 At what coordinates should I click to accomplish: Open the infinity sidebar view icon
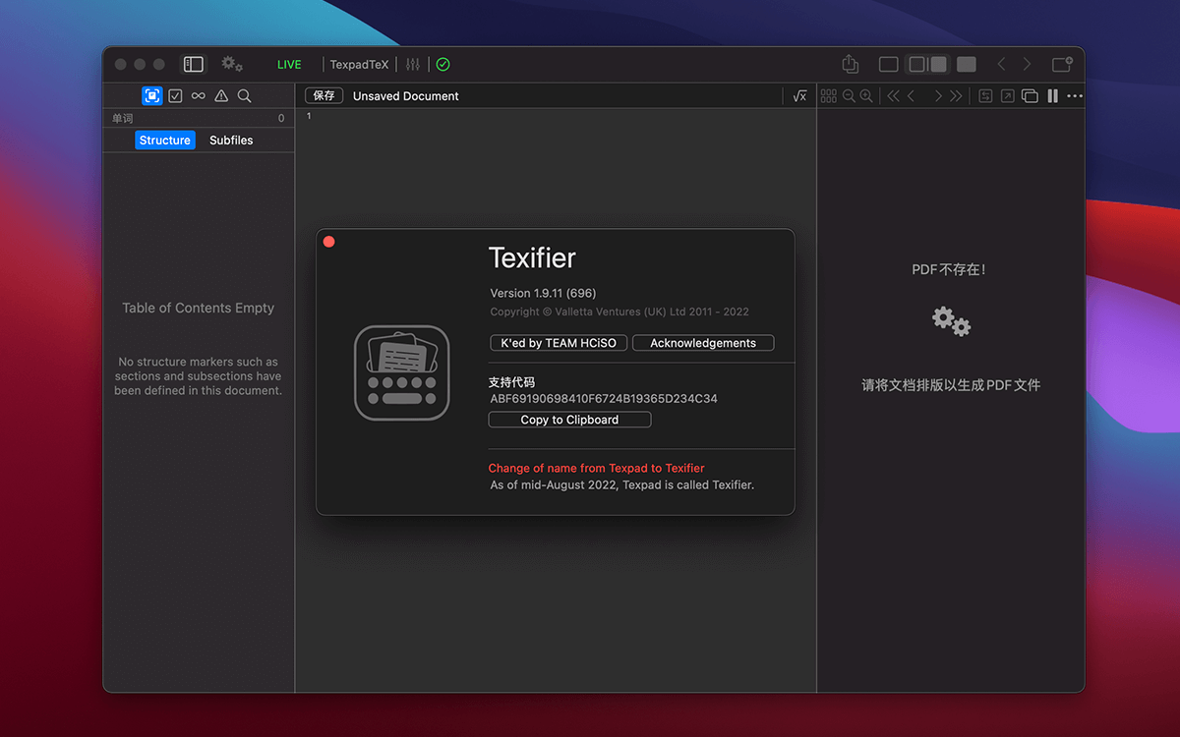tap(199, 95)
